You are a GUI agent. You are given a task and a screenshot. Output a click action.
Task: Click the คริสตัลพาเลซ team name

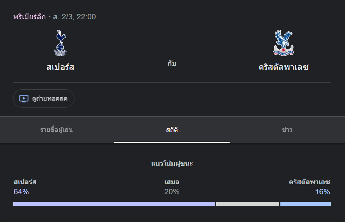pyautogui.click(x=284, y=66)
